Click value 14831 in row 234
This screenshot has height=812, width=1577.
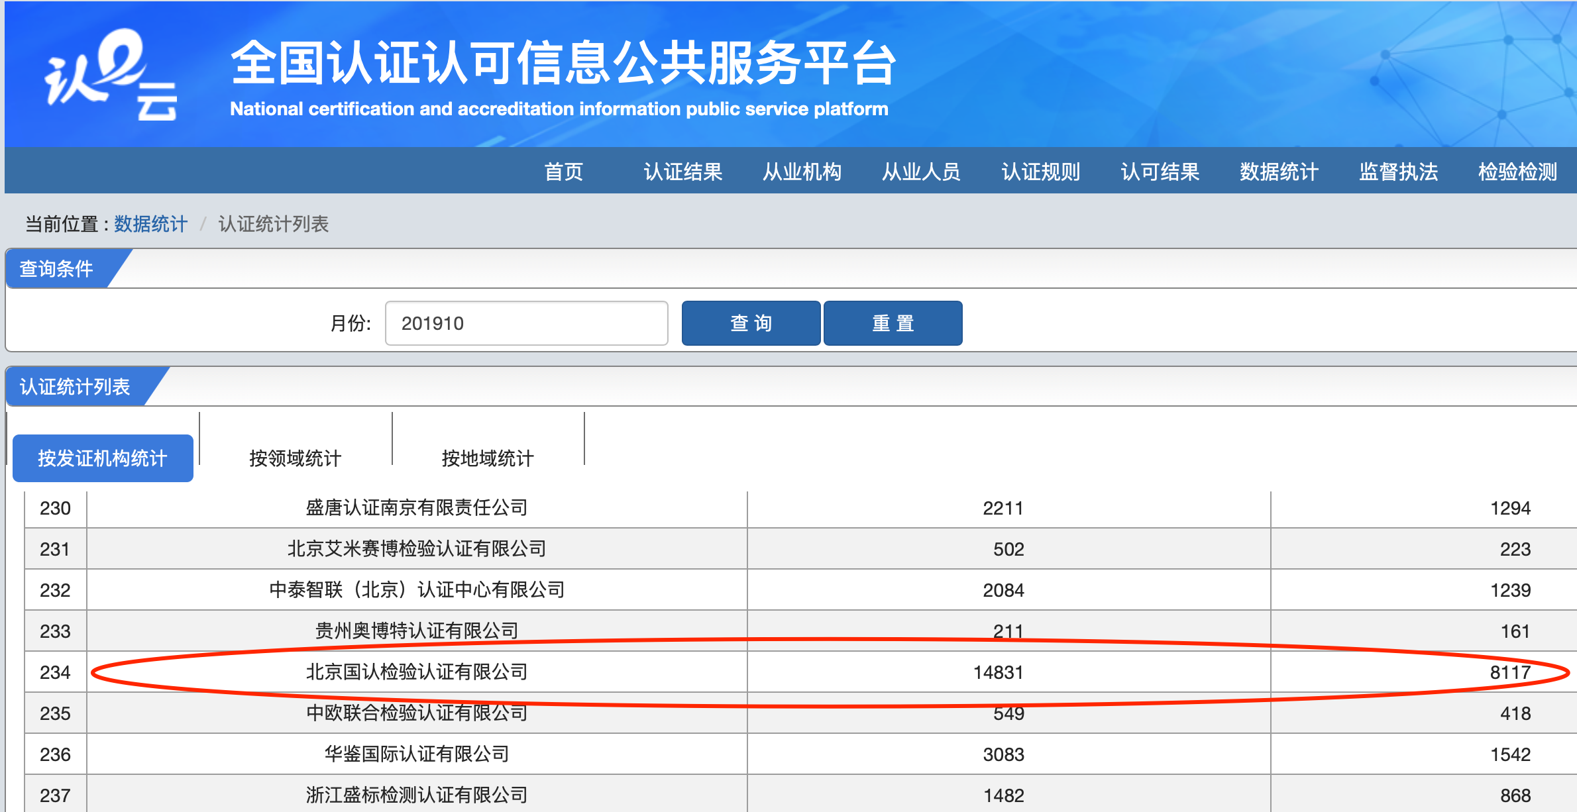point(999,673)
